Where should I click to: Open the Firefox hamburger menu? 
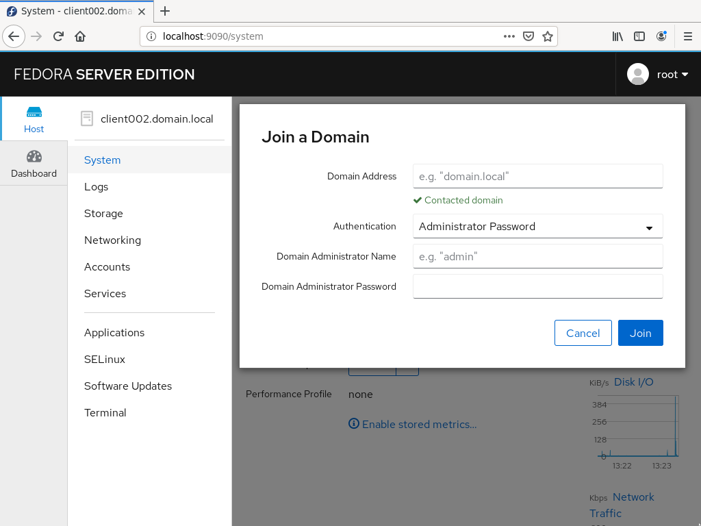[x=688, y=36]
